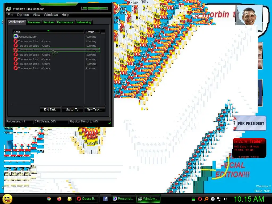The height and width of the screenshot is (204, 272).
Task: Open the Facebook taskbar icon
Action: tap(105, 199)
